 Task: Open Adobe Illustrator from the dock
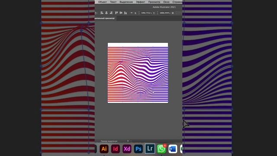[x=104, y=149]
